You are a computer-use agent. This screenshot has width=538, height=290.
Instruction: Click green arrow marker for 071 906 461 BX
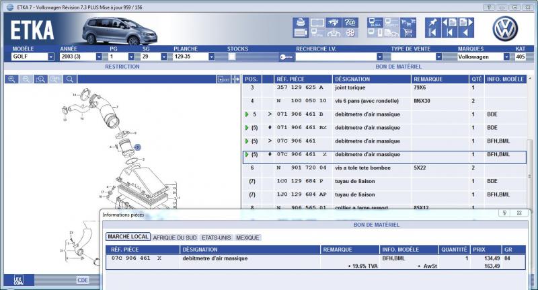click(247, 128)
